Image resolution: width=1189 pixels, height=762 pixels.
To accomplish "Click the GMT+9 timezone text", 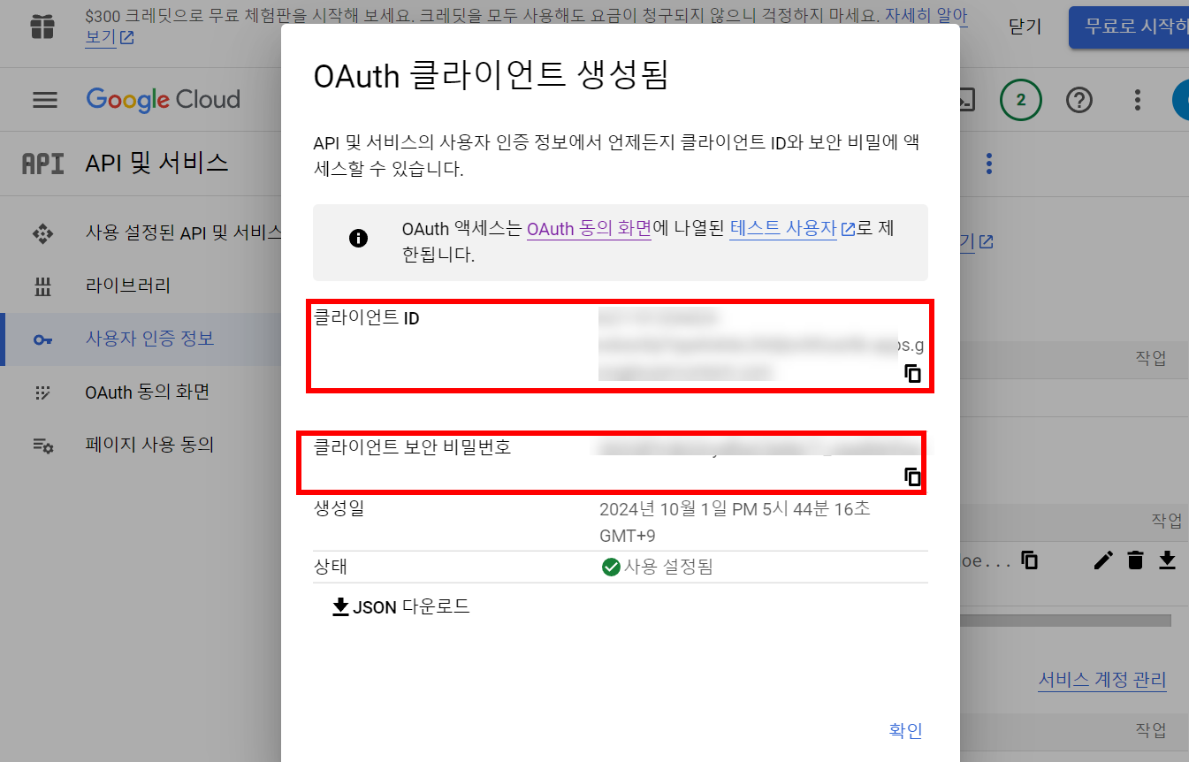I will 627,536.
